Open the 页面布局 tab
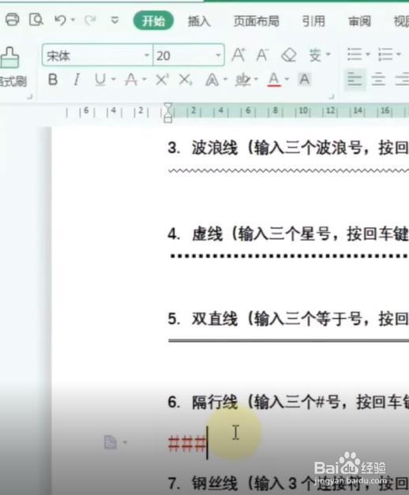 pos(256,21)
